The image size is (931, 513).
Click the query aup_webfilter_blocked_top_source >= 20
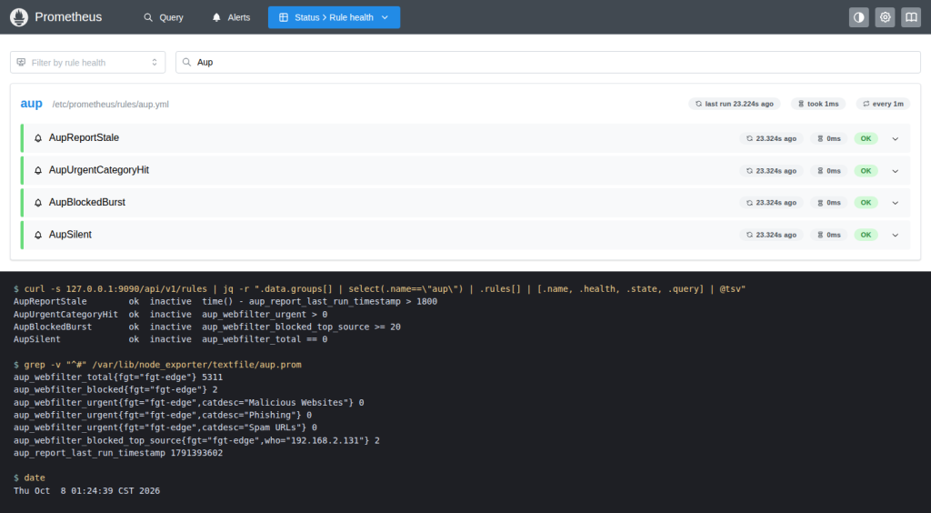pos(301,327)
